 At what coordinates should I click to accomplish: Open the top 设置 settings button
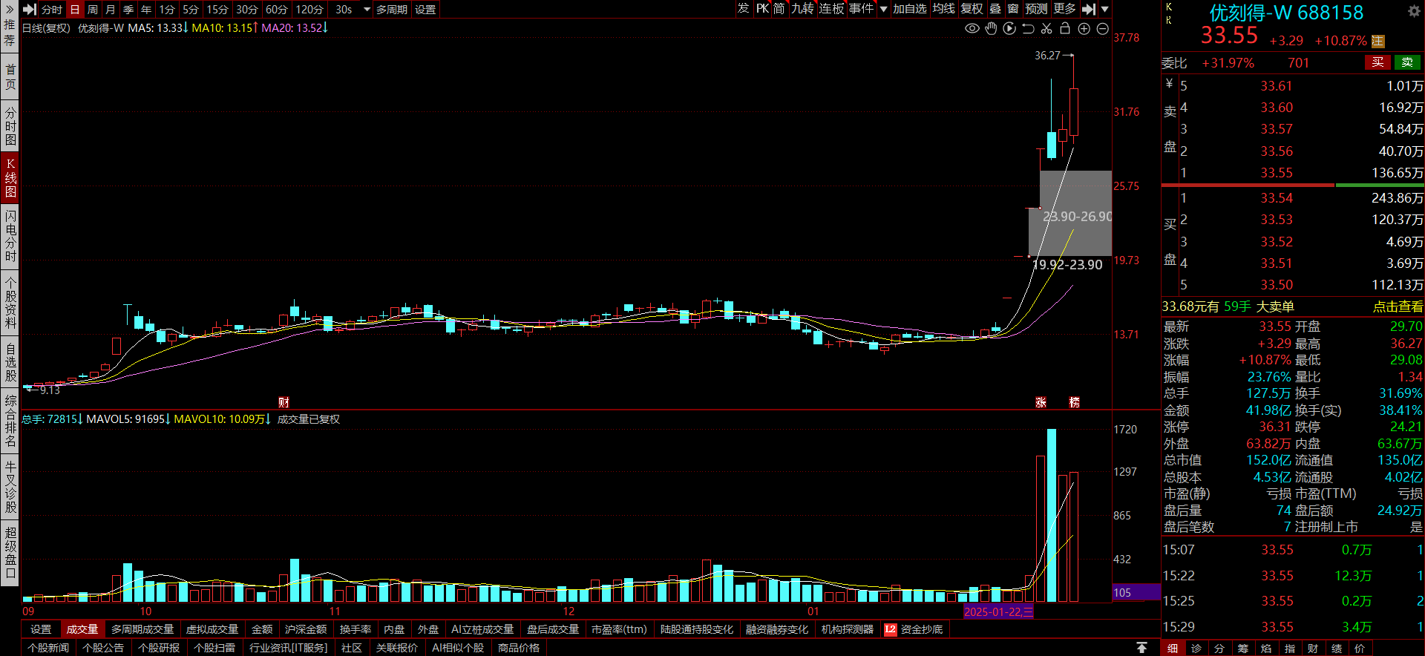[x=425, y=10]
